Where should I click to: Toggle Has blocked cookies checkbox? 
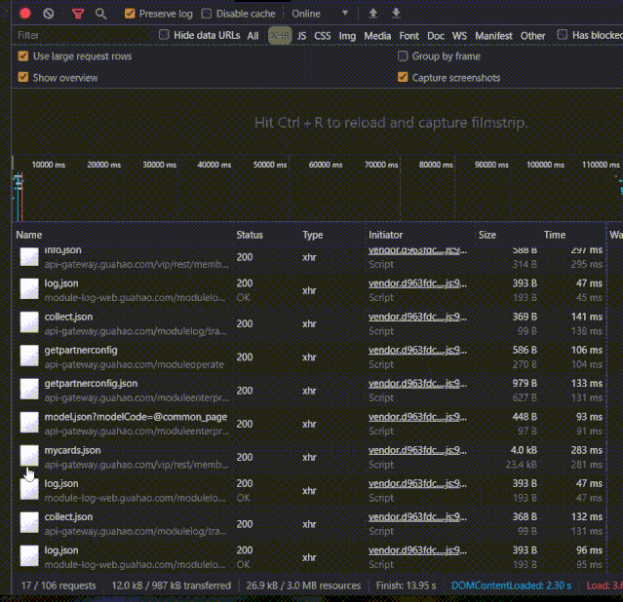563,34
